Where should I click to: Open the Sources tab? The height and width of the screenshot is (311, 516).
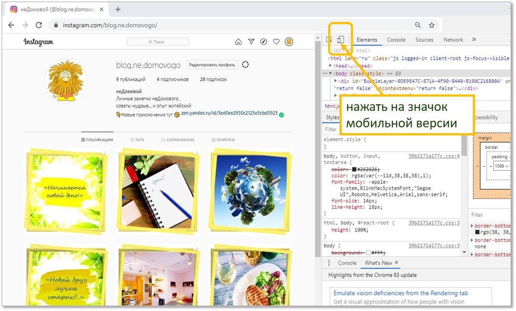[424, 40]
